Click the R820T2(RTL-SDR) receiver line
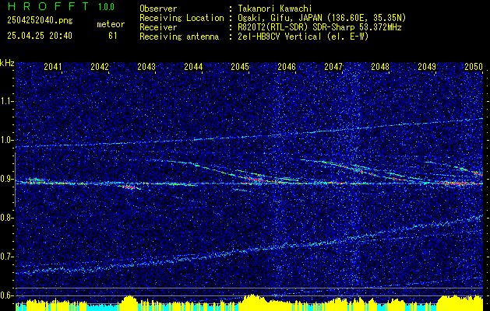Image resolution: width=490 pixels, height=311 pixels. pos(319,27)
